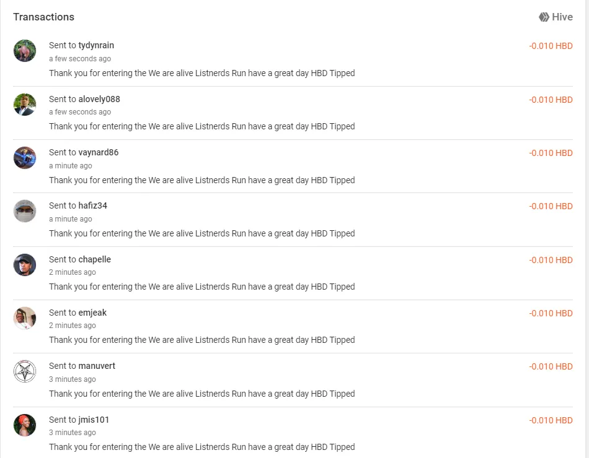The image size is (589, 458).
Task: Click alovely088's profile avatar
Action: [25, 105]
